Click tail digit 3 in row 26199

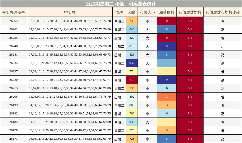(x=167, y=105)
